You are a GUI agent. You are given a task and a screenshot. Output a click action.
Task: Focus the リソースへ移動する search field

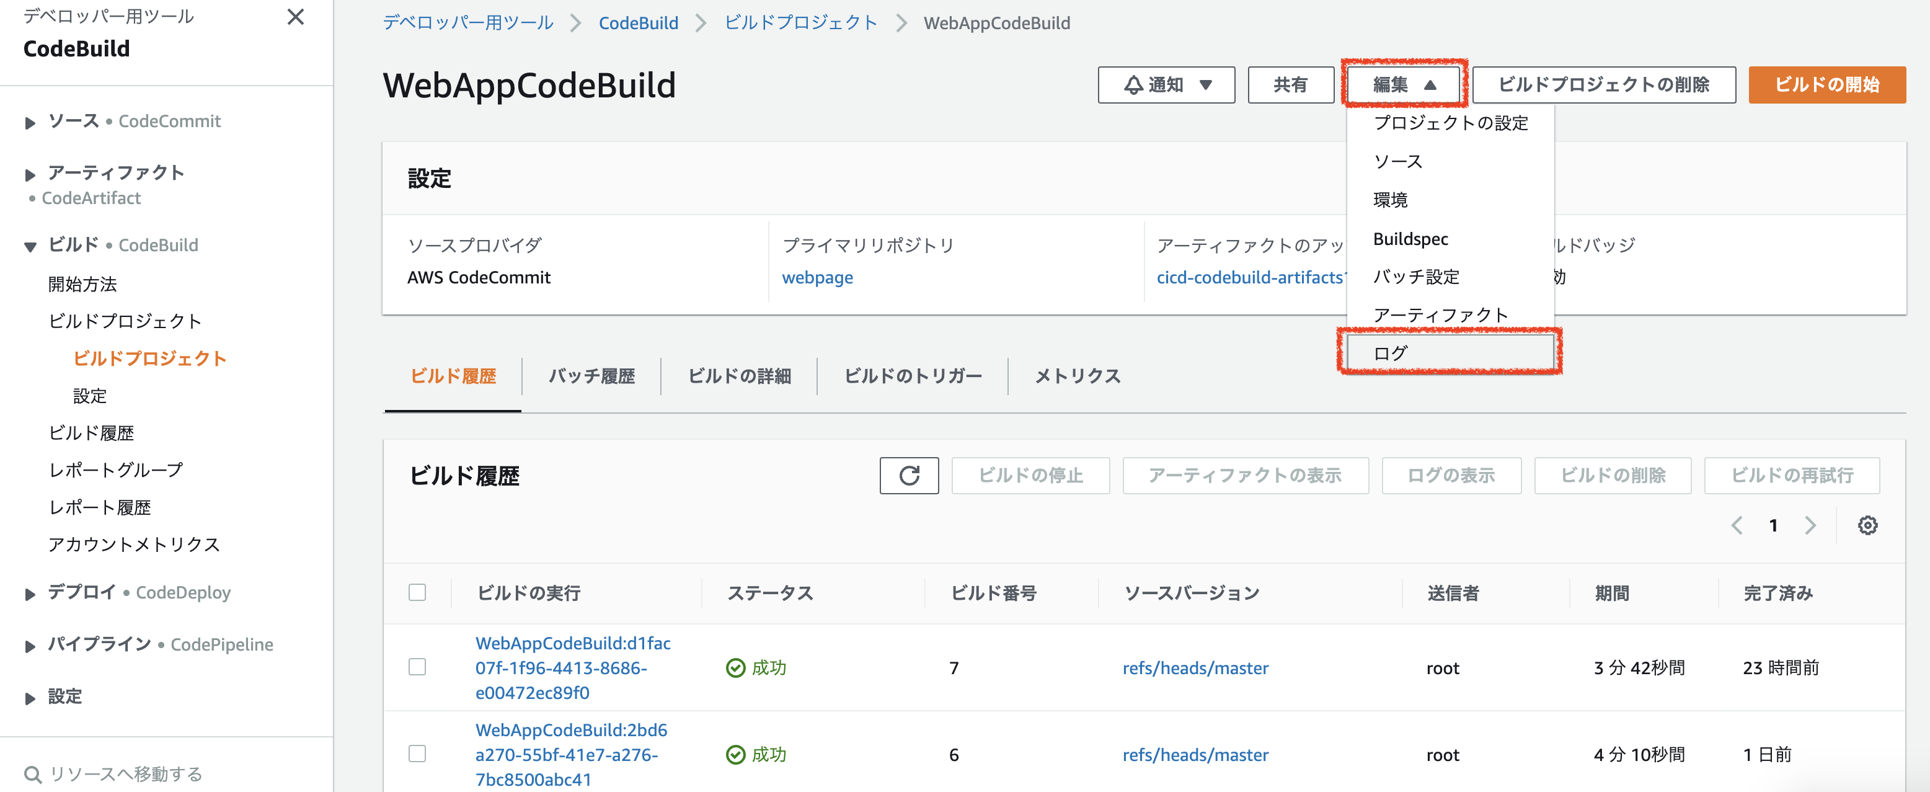[166, 774]
